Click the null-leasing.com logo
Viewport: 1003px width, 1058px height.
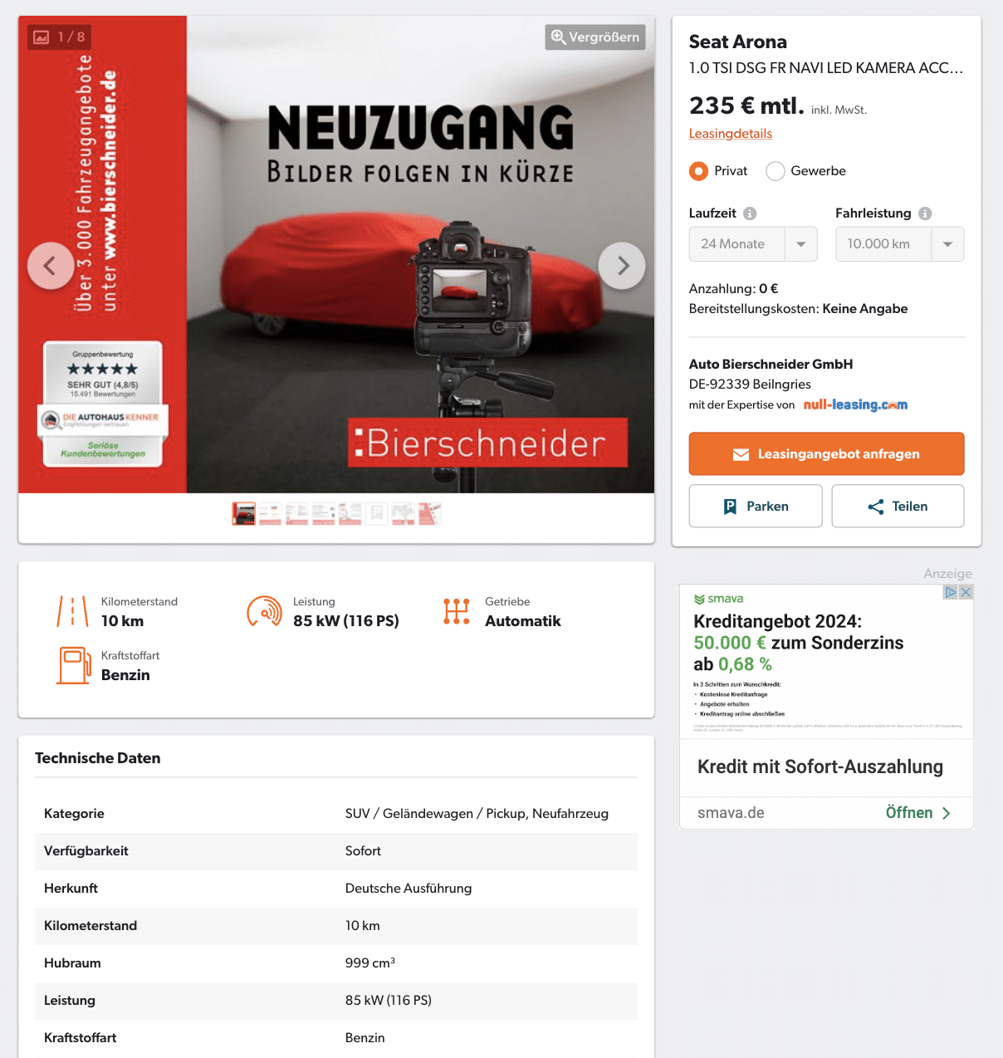pos(855,405)
